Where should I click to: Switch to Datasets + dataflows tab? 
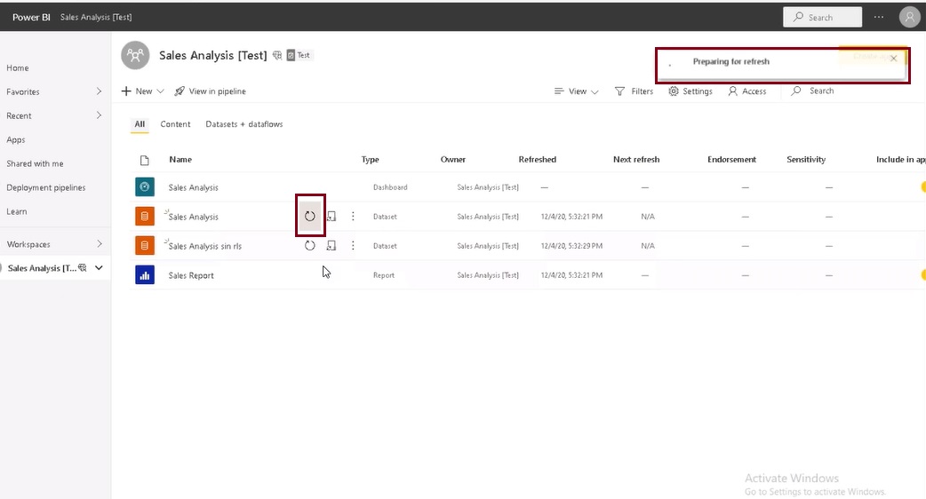[243, 124]
